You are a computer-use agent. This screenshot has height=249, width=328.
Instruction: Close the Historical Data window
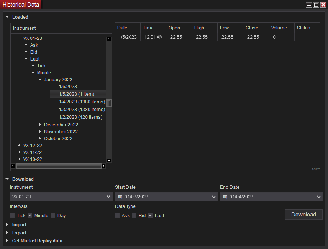[323, 5]
